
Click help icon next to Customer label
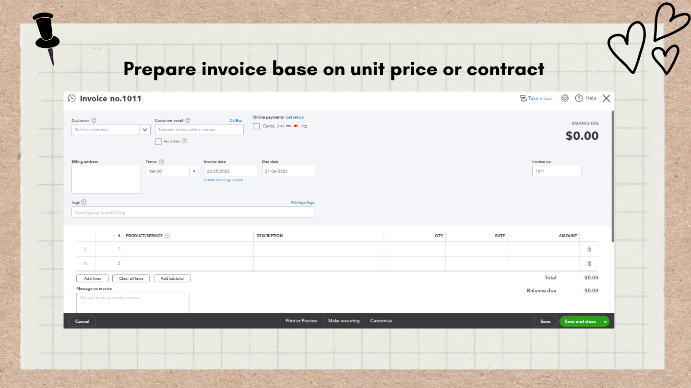coord(94,121)
